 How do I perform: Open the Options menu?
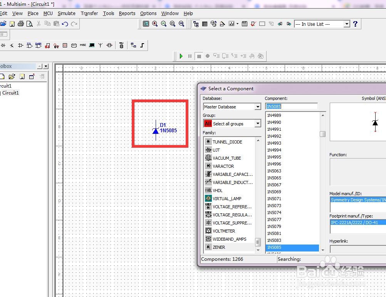coord(148,13)
